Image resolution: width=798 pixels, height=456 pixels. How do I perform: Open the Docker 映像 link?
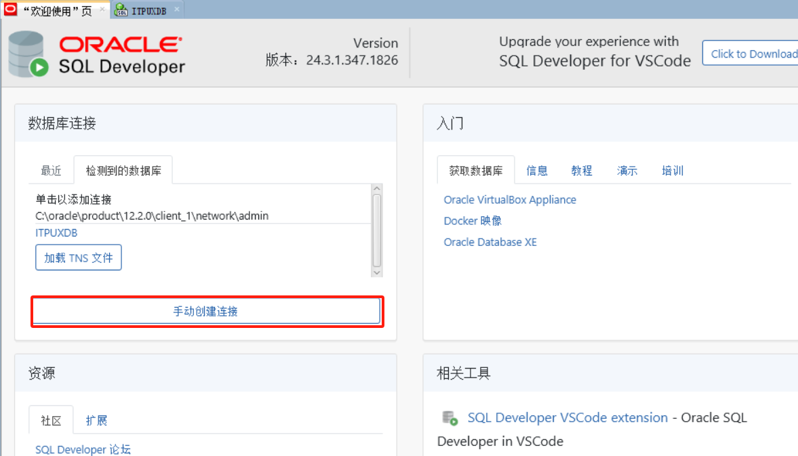click(473, 221)
